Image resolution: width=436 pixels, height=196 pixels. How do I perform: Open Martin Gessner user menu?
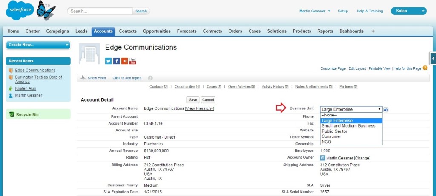(x=315, y=11)
